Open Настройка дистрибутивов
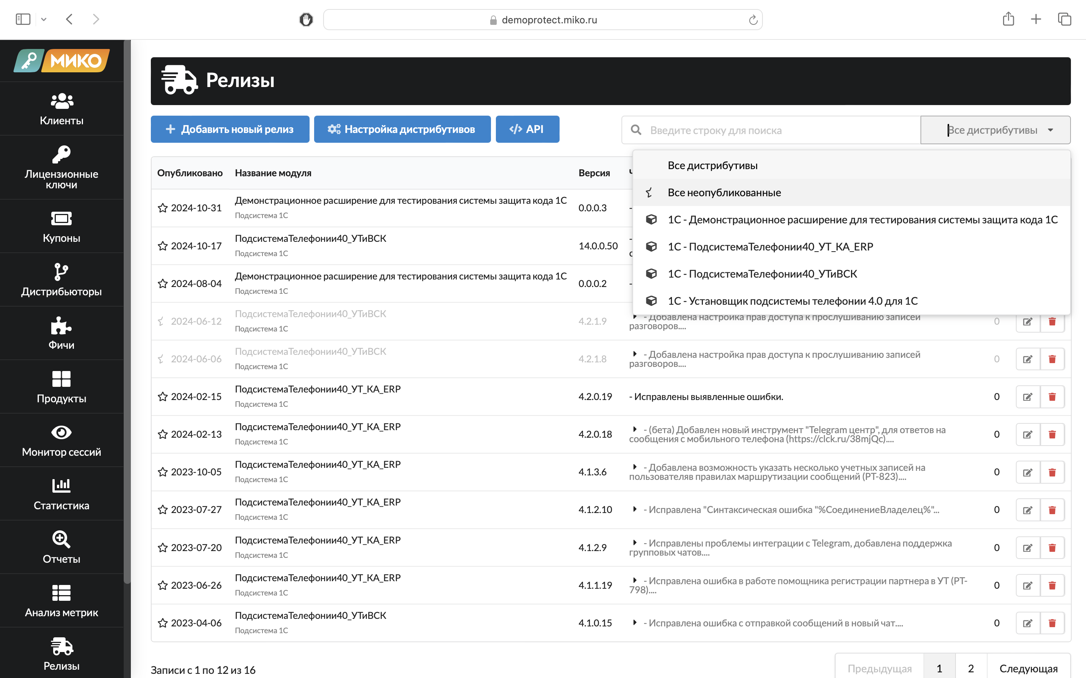This screenshot has width=1086, height=678. 402,129
